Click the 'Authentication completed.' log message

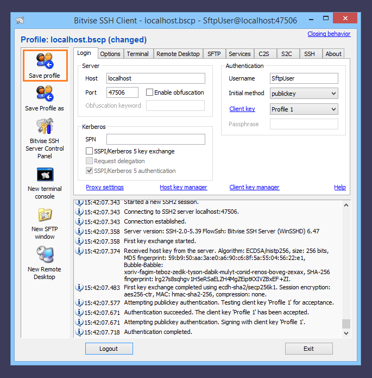[158, 332]
